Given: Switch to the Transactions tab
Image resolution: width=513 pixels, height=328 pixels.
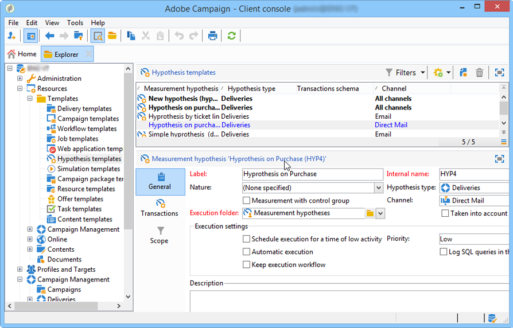Looking at the screenshot, I should 160,207.
